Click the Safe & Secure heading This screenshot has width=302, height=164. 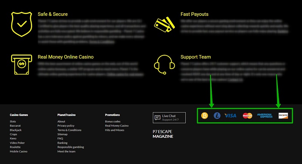tap(52, 14)
